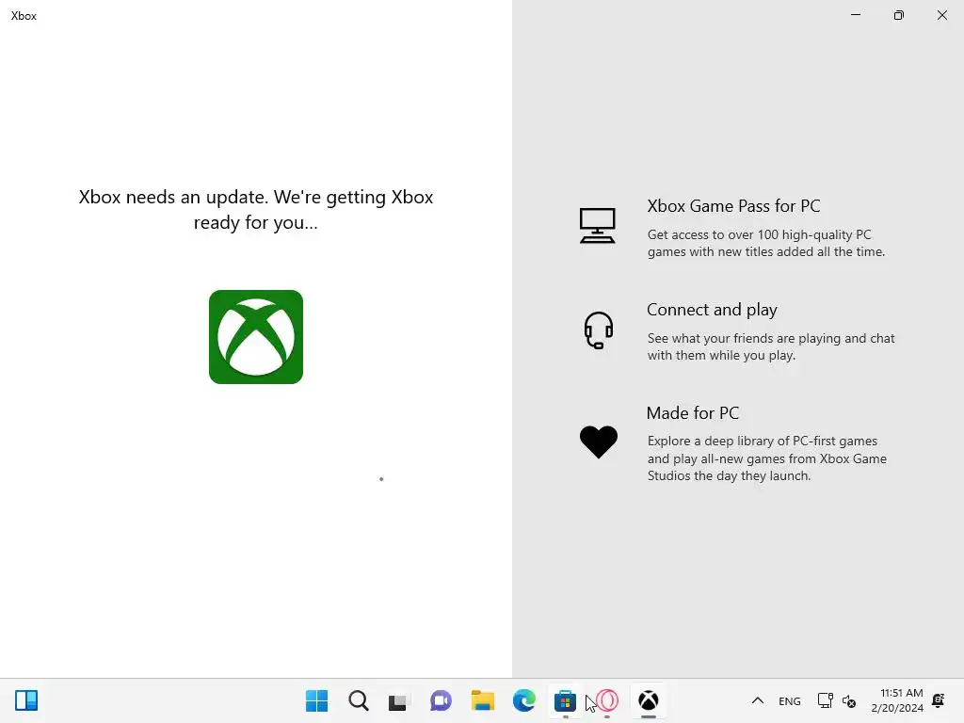Image resolution: width=964 pixels, height=723 pixels.
Task: Switch to Microsoft Store on the taskbar
Action: click(x=565, y=700)
